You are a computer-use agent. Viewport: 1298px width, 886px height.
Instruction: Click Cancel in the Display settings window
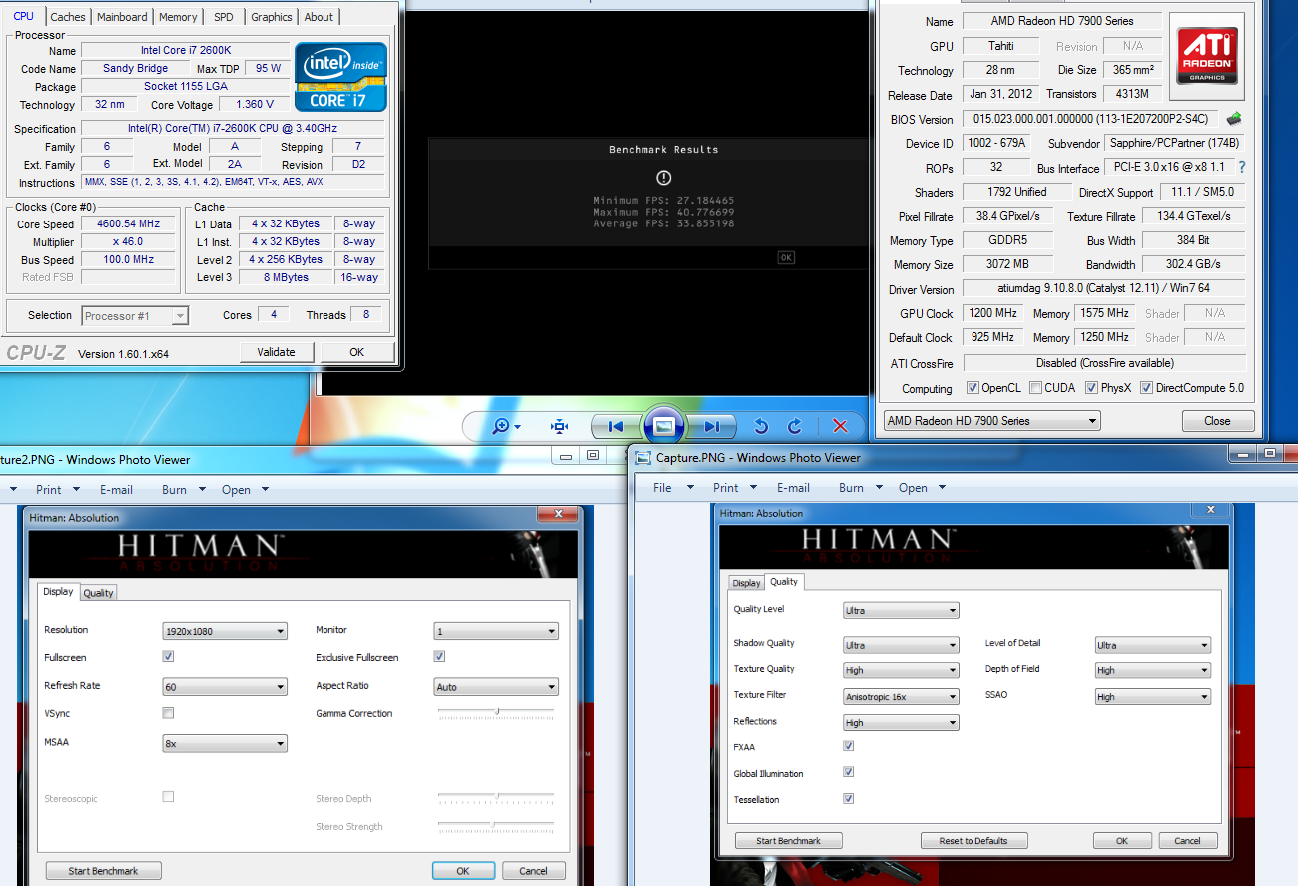coord(533,871)
